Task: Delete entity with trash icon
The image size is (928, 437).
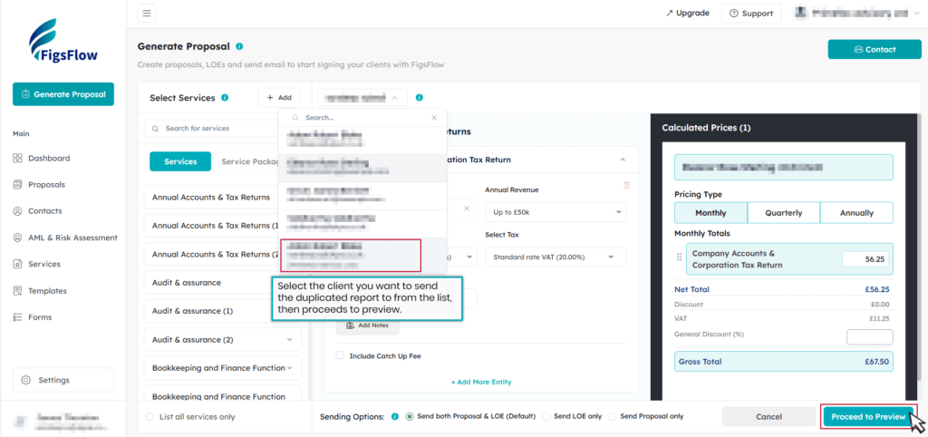Action: [627, 185]
